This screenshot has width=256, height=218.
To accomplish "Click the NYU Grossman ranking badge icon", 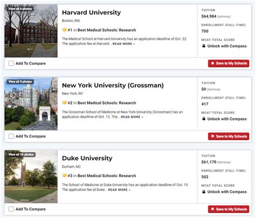I will pyautogui.click(x=64, y=103).
